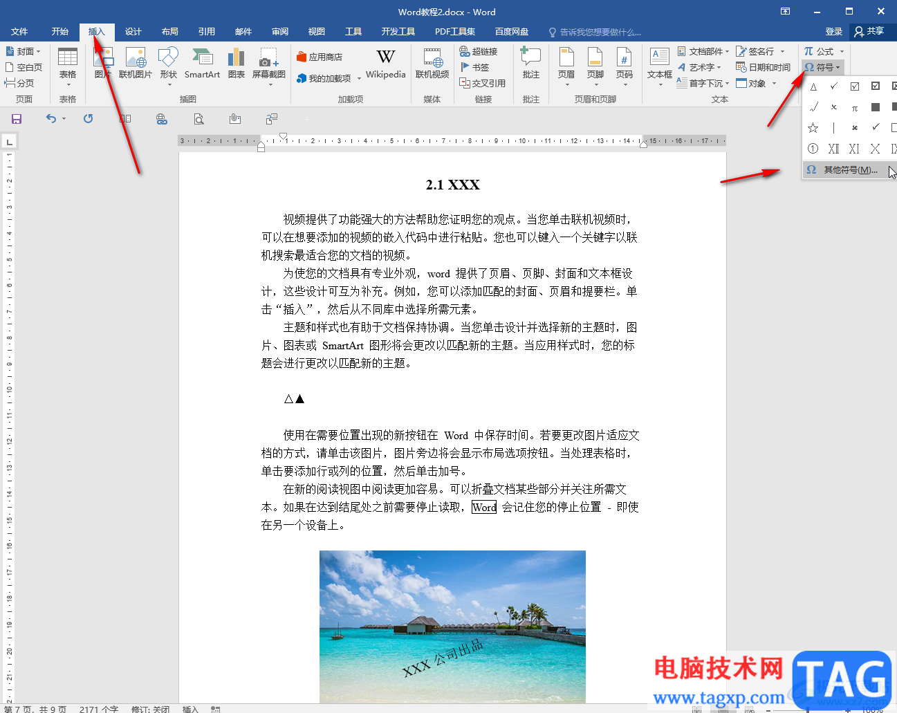This screenshot has height=713, width=897.
Task: Select the beach image in the document
Action: pos(452,627)
